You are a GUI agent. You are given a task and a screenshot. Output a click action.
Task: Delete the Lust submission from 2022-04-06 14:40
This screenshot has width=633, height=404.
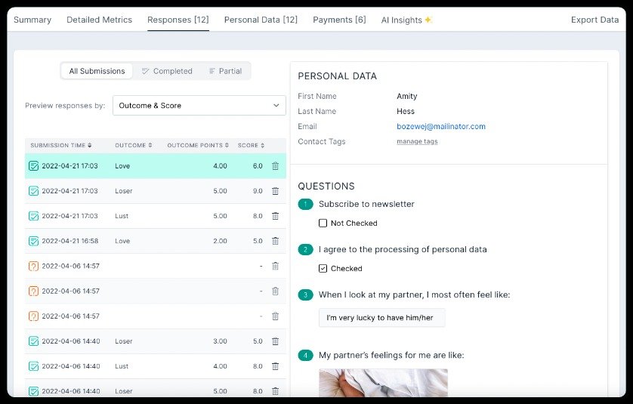[x=275, y=366]
